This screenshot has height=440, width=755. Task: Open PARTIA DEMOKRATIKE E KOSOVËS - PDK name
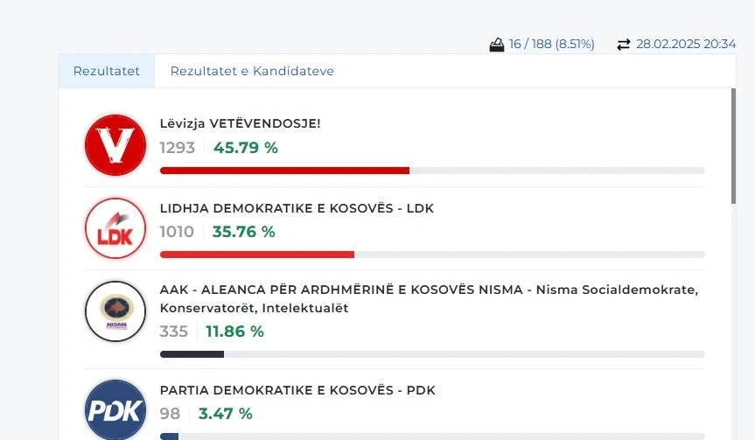tap(297, 390)
